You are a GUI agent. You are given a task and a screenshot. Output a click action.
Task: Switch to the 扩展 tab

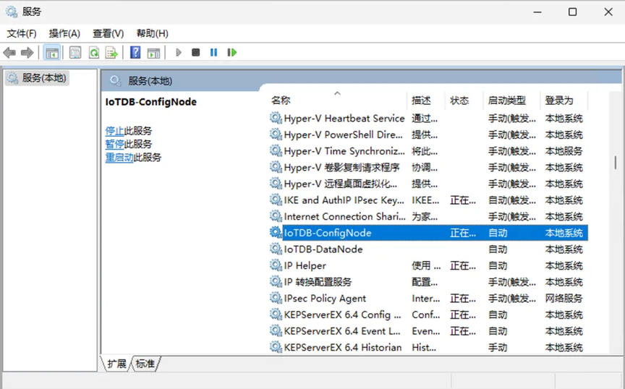[116, 364]
